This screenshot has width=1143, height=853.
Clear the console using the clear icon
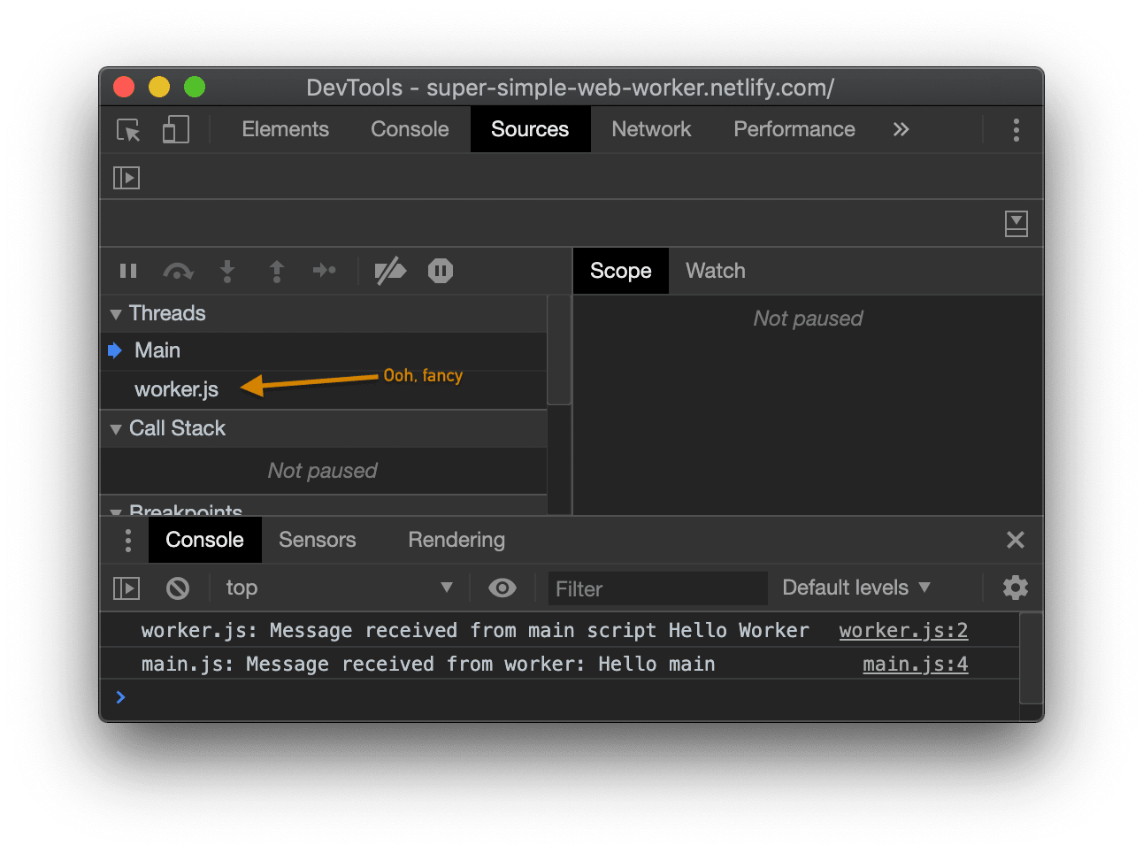177,588
